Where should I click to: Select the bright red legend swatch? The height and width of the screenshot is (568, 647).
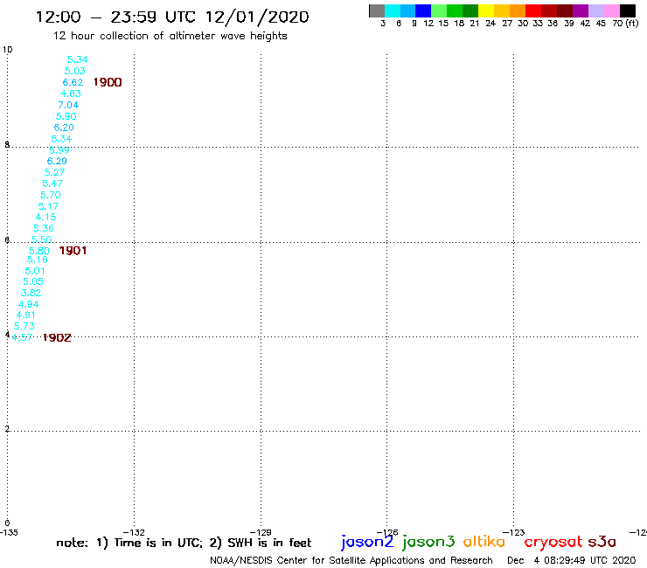533,10
